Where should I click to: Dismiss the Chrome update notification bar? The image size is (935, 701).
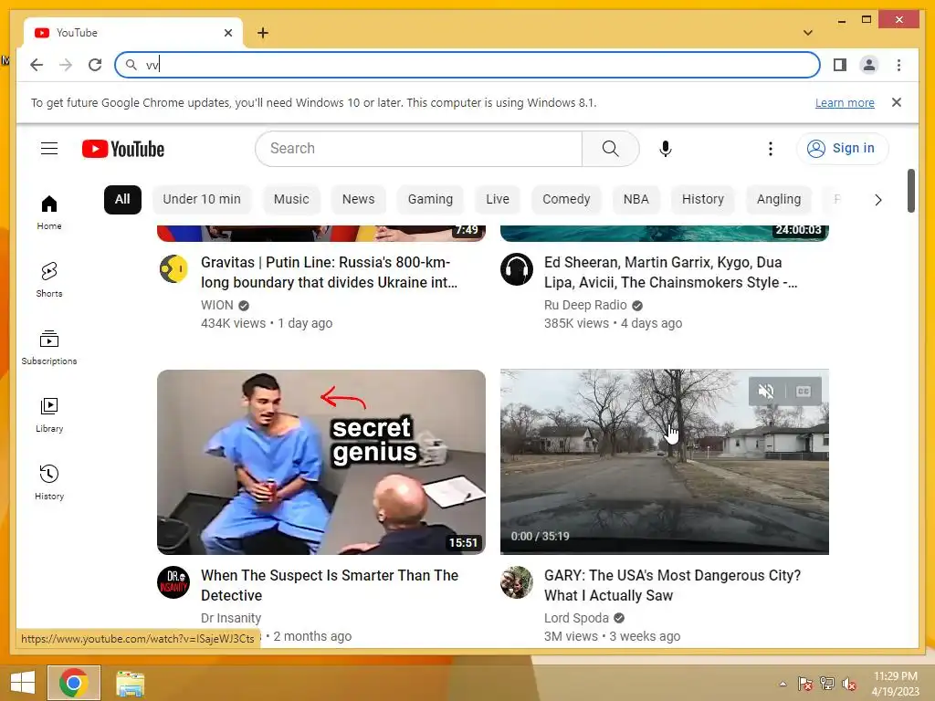897,102
